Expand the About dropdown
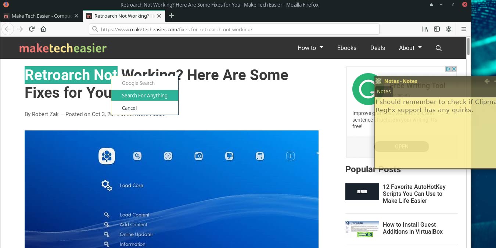Image resolution: width=496 pixels, height=248 pixels. point(410,48)
